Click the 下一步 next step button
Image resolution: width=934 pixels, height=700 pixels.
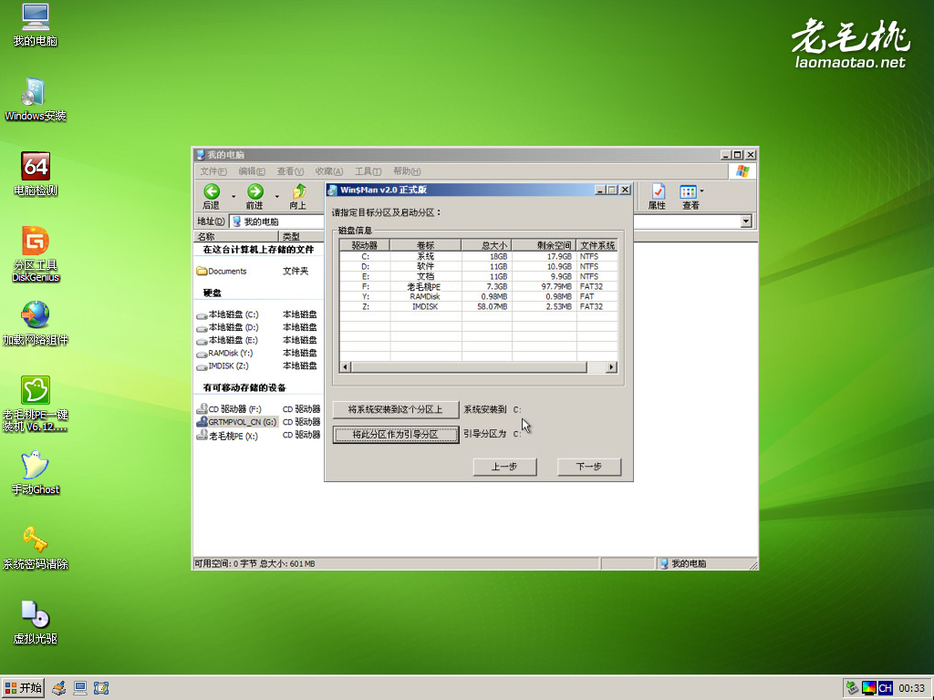pos(589,467)
